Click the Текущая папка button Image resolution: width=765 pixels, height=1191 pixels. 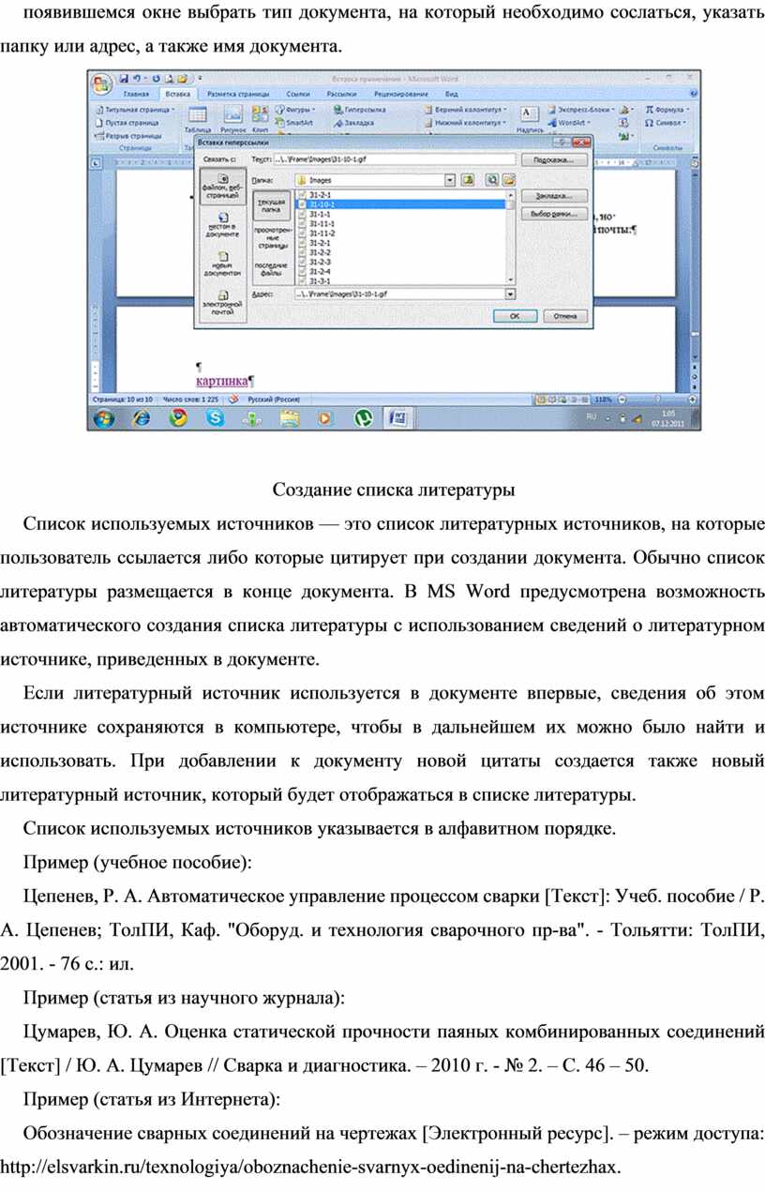click(272, 206)
